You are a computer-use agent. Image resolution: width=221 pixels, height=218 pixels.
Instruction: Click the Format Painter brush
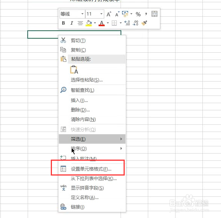coord(144,23)
